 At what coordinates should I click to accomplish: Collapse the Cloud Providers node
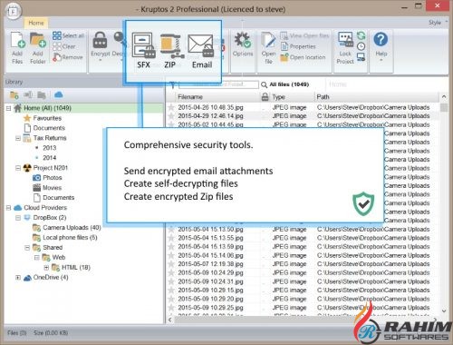coord(8,208)
